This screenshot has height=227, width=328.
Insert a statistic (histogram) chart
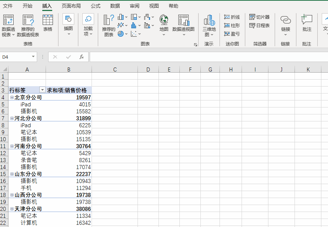[134, 25]
